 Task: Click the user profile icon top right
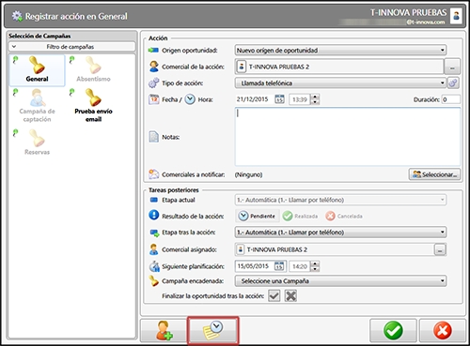point(456,16)
